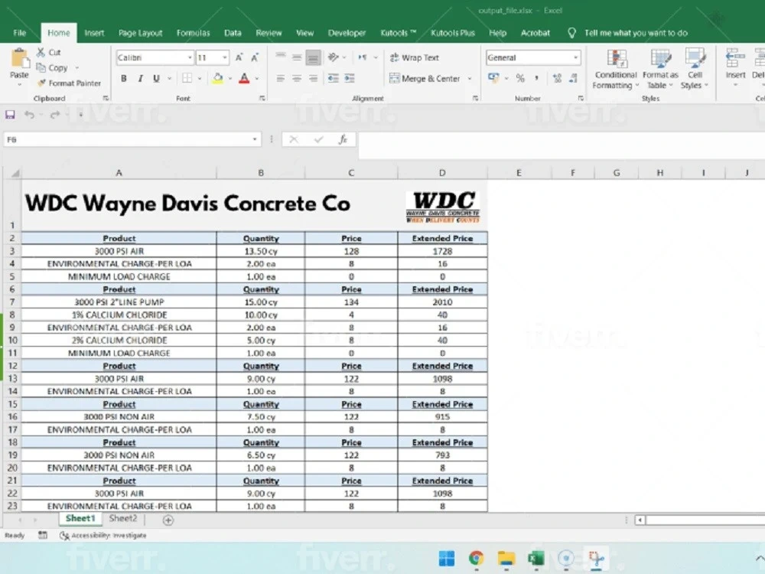The height and width of the screenshot is (574, 765).
Task: Open File Explorer from taskbar
Action: coord(506,558)
